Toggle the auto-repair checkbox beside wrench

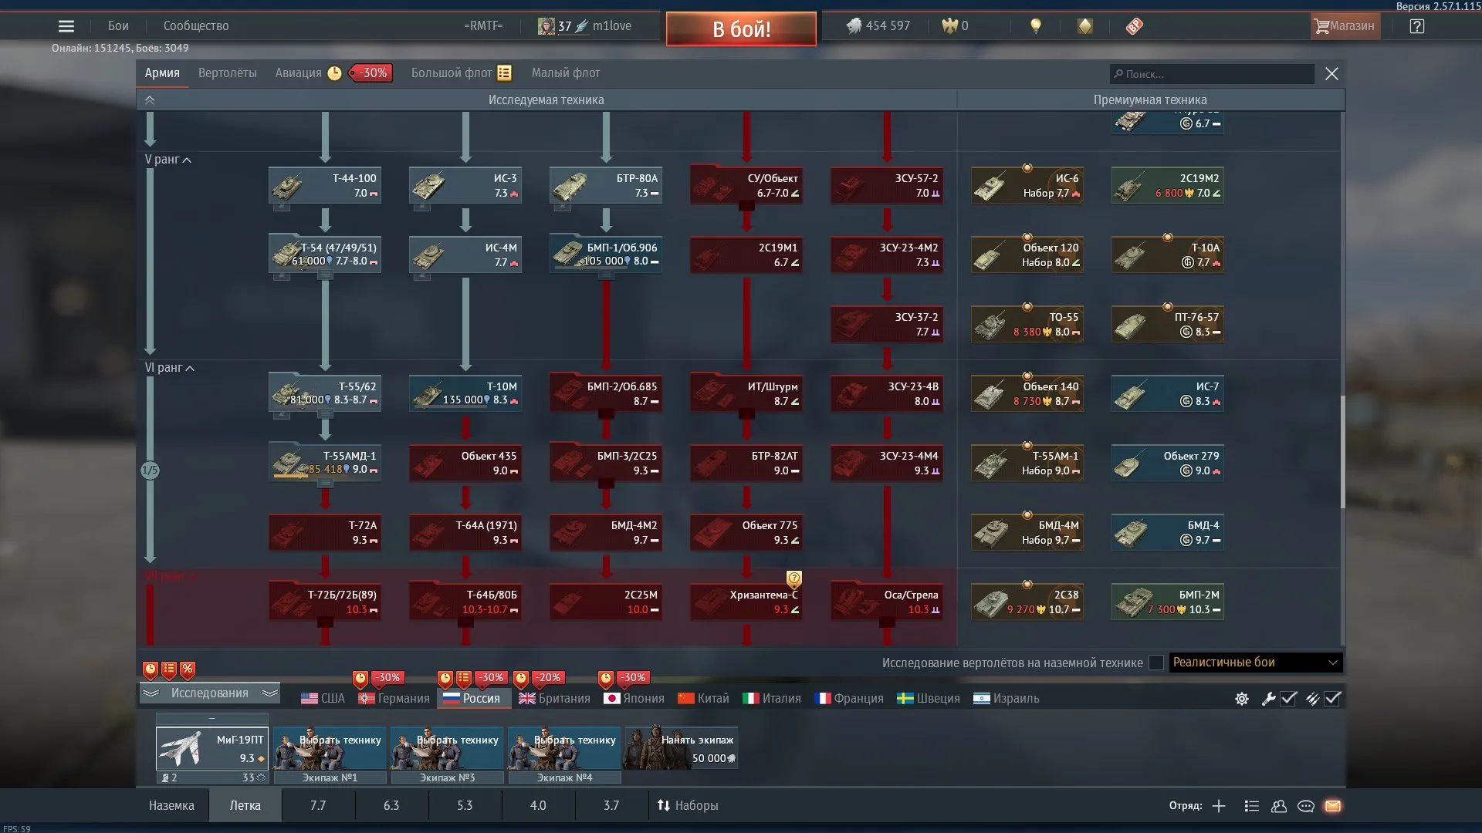click(1288, 699)
